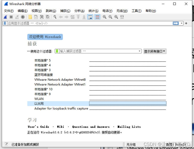The width and height of the screenshot is (194, 149).
Task: Apply display filter arrow button
Action: (x=176, y=23)
